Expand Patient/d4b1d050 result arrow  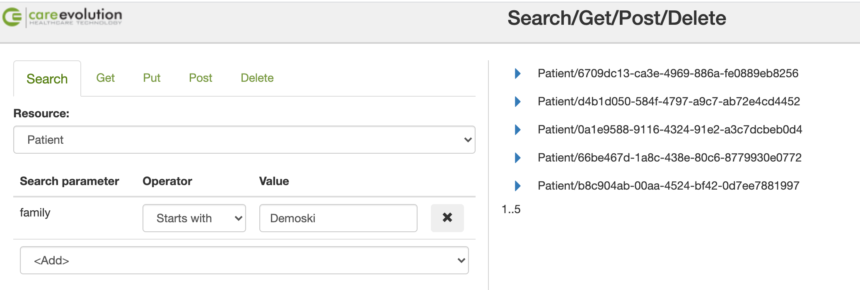pyautogui.click(x=517, y=102)
